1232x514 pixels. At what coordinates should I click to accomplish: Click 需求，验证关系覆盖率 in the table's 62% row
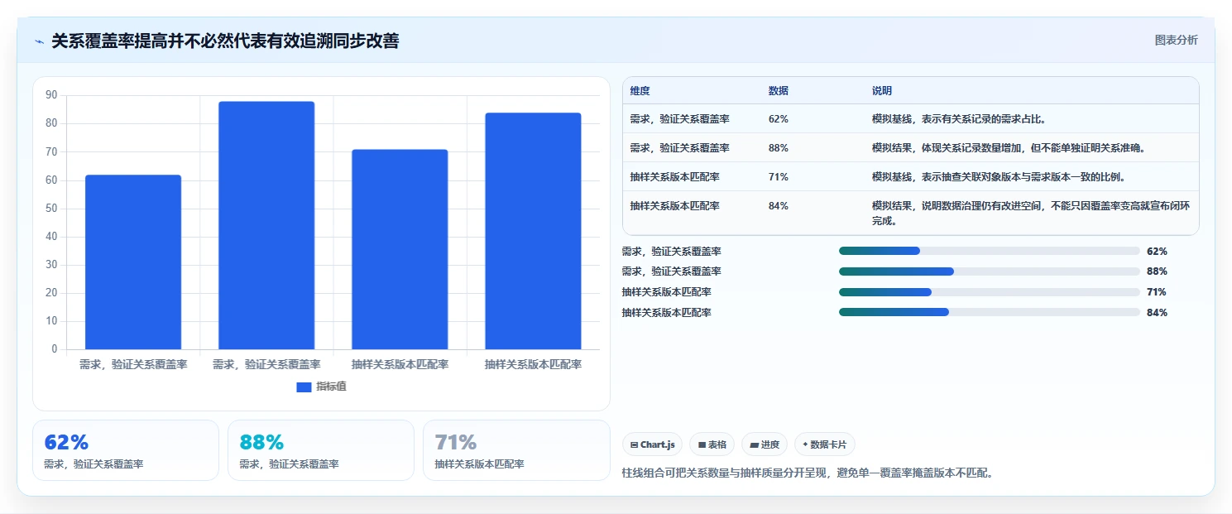tap(679, 118)
